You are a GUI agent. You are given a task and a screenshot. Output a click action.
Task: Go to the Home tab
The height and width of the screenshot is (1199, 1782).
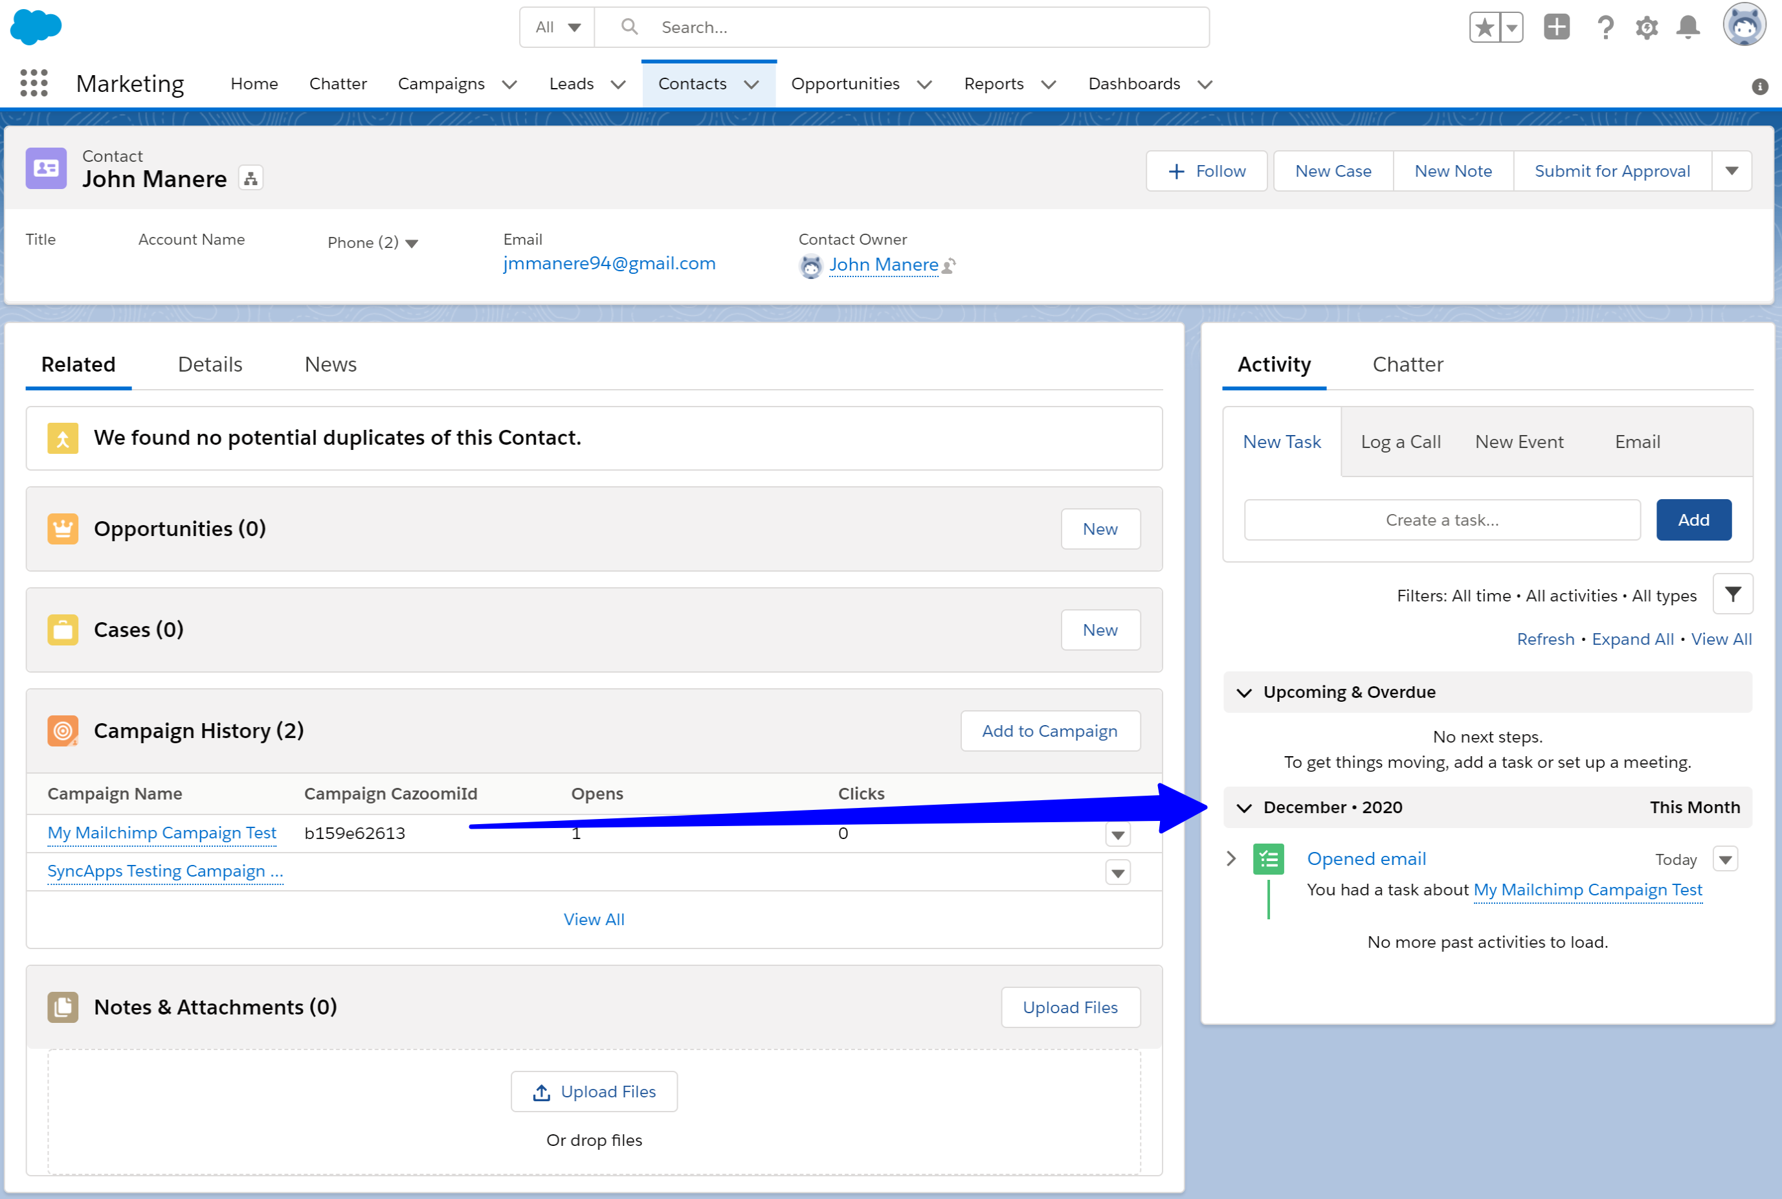coord(254,84)
